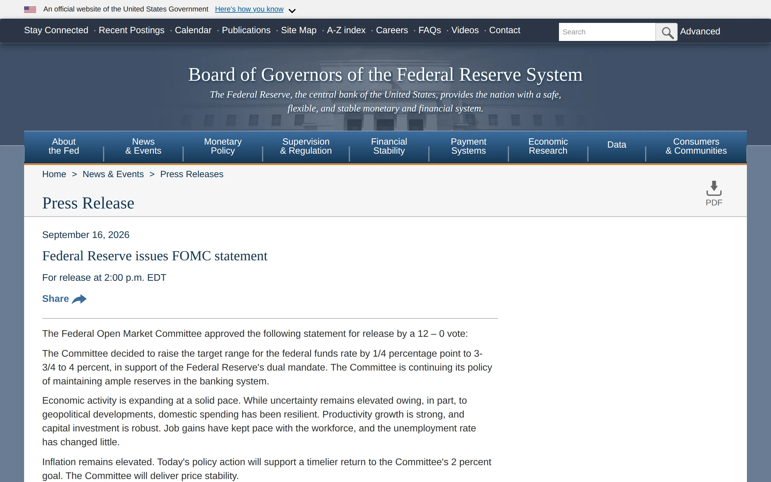Click 'For release at 2:00 p.m. EDT'
Screen dimensions: 771x482
[x=104, y=278]
